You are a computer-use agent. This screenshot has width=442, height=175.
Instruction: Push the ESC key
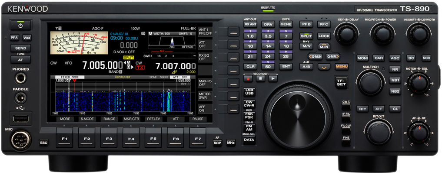pyautogui.click(x=44, y=143)
